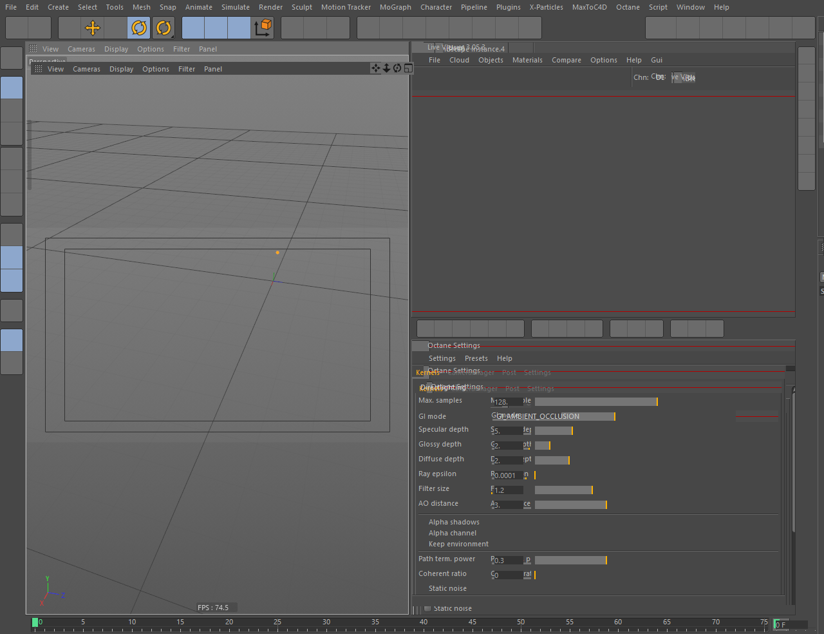Toggle the Keep environment option

(459, 544)
